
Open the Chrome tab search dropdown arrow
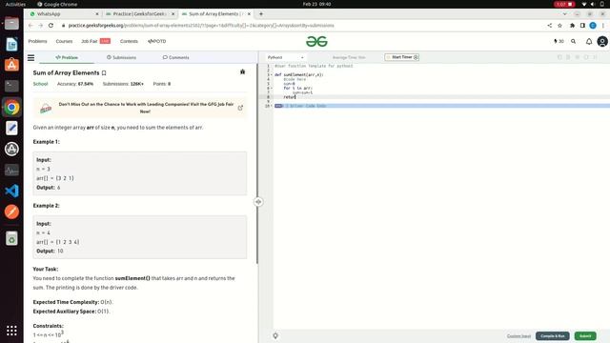(x=564, y=14)
